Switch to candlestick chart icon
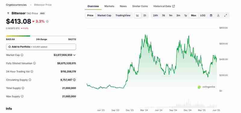The image size is (241, 113). [145, 15]
